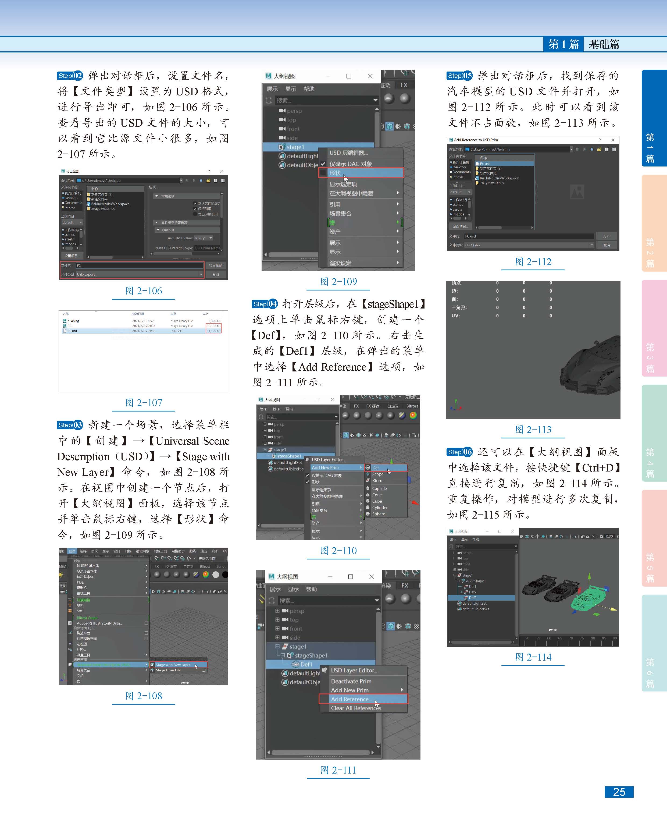Click light bulb icon in figure 2-110 viewport toolbar
The height and width of the screenshot is (826, 667).
(x=371, y=435)
